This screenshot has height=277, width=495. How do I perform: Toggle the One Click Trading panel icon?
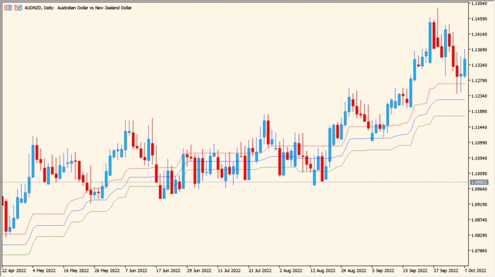18,8
